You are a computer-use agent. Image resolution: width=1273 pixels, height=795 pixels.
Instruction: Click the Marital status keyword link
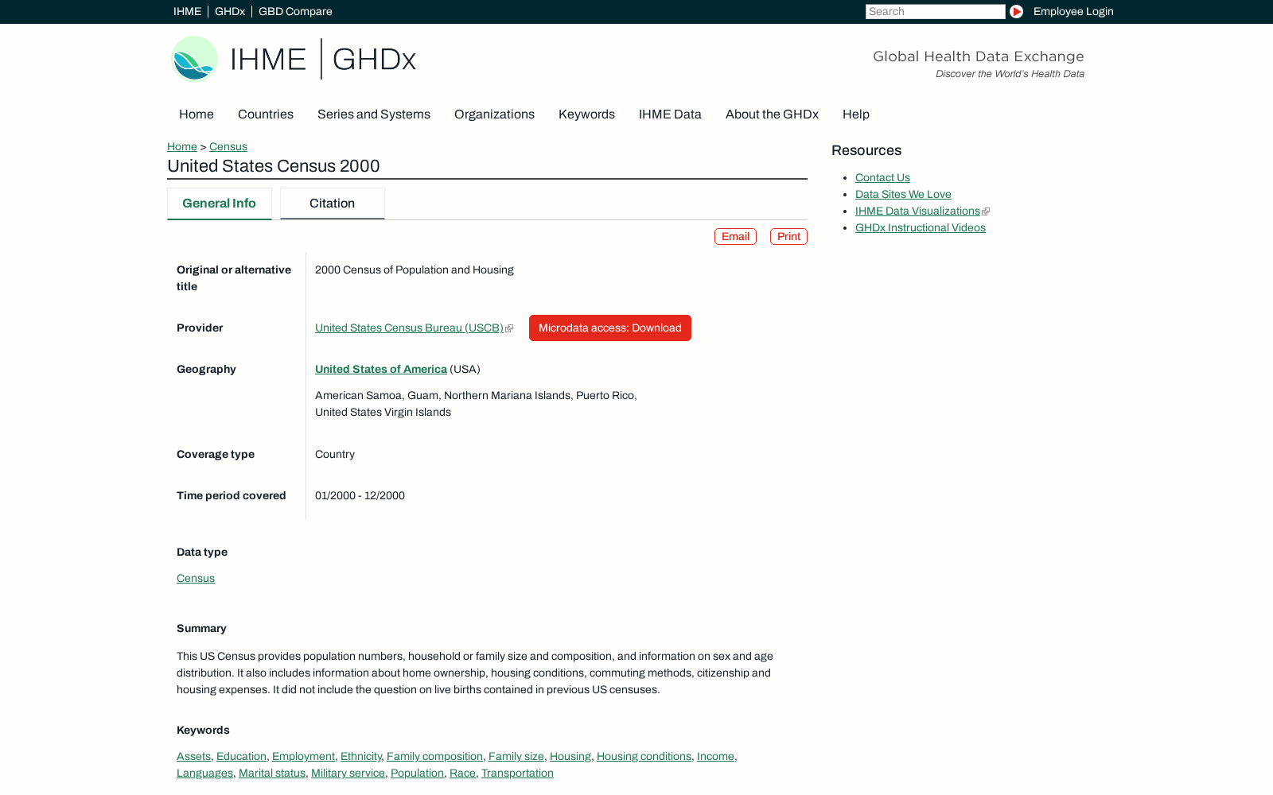tap(272, 773)
